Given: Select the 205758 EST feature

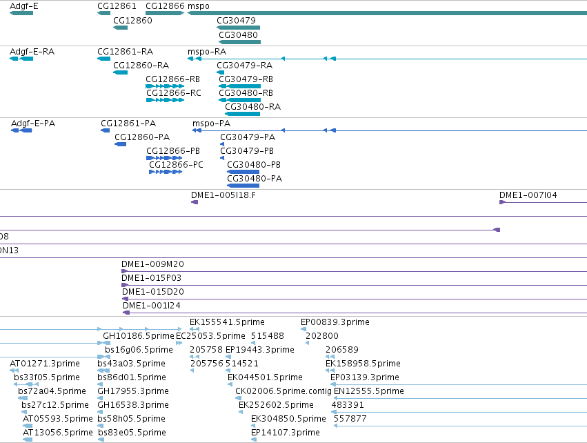Looking at the screenshot, I should coord(195,357).
